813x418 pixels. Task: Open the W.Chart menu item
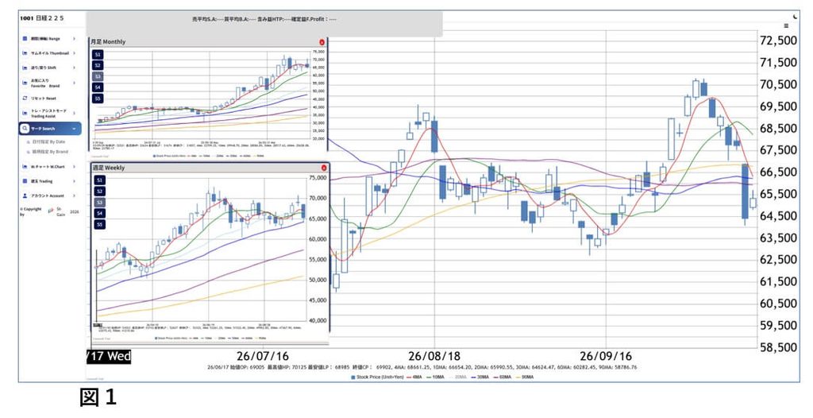pos(49,167)
